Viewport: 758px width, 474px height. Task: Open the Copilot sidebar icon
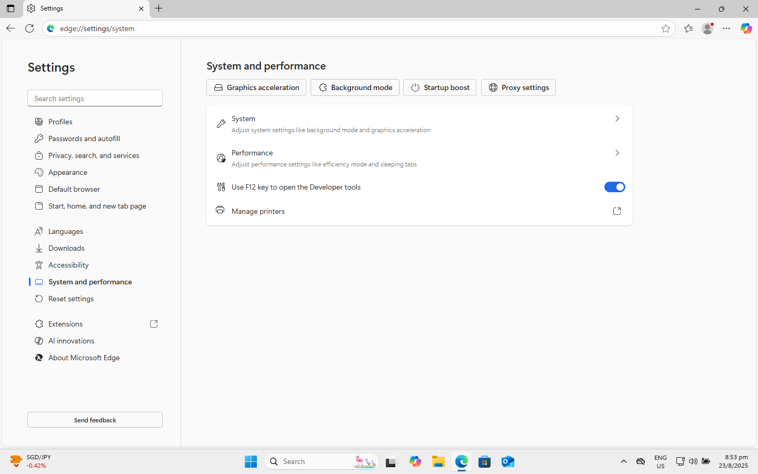746,28
